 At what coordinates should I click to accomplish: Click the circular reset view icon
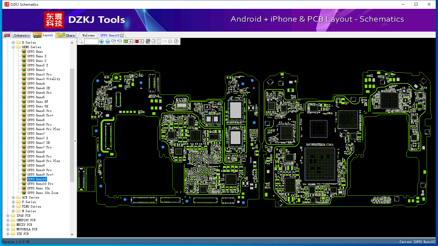click(176, 41)
